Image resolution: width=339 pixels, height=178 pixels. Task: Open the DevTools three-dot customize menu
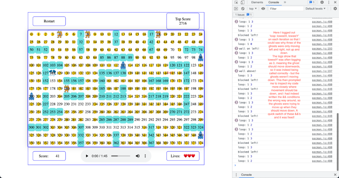328,3
